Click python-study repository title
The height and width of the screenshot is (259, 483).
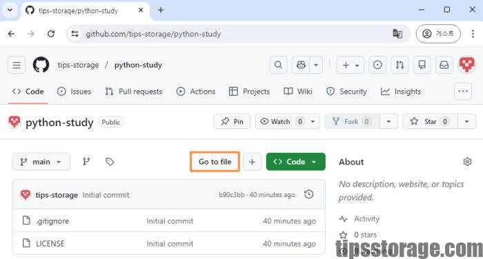[x=59, y=123]
